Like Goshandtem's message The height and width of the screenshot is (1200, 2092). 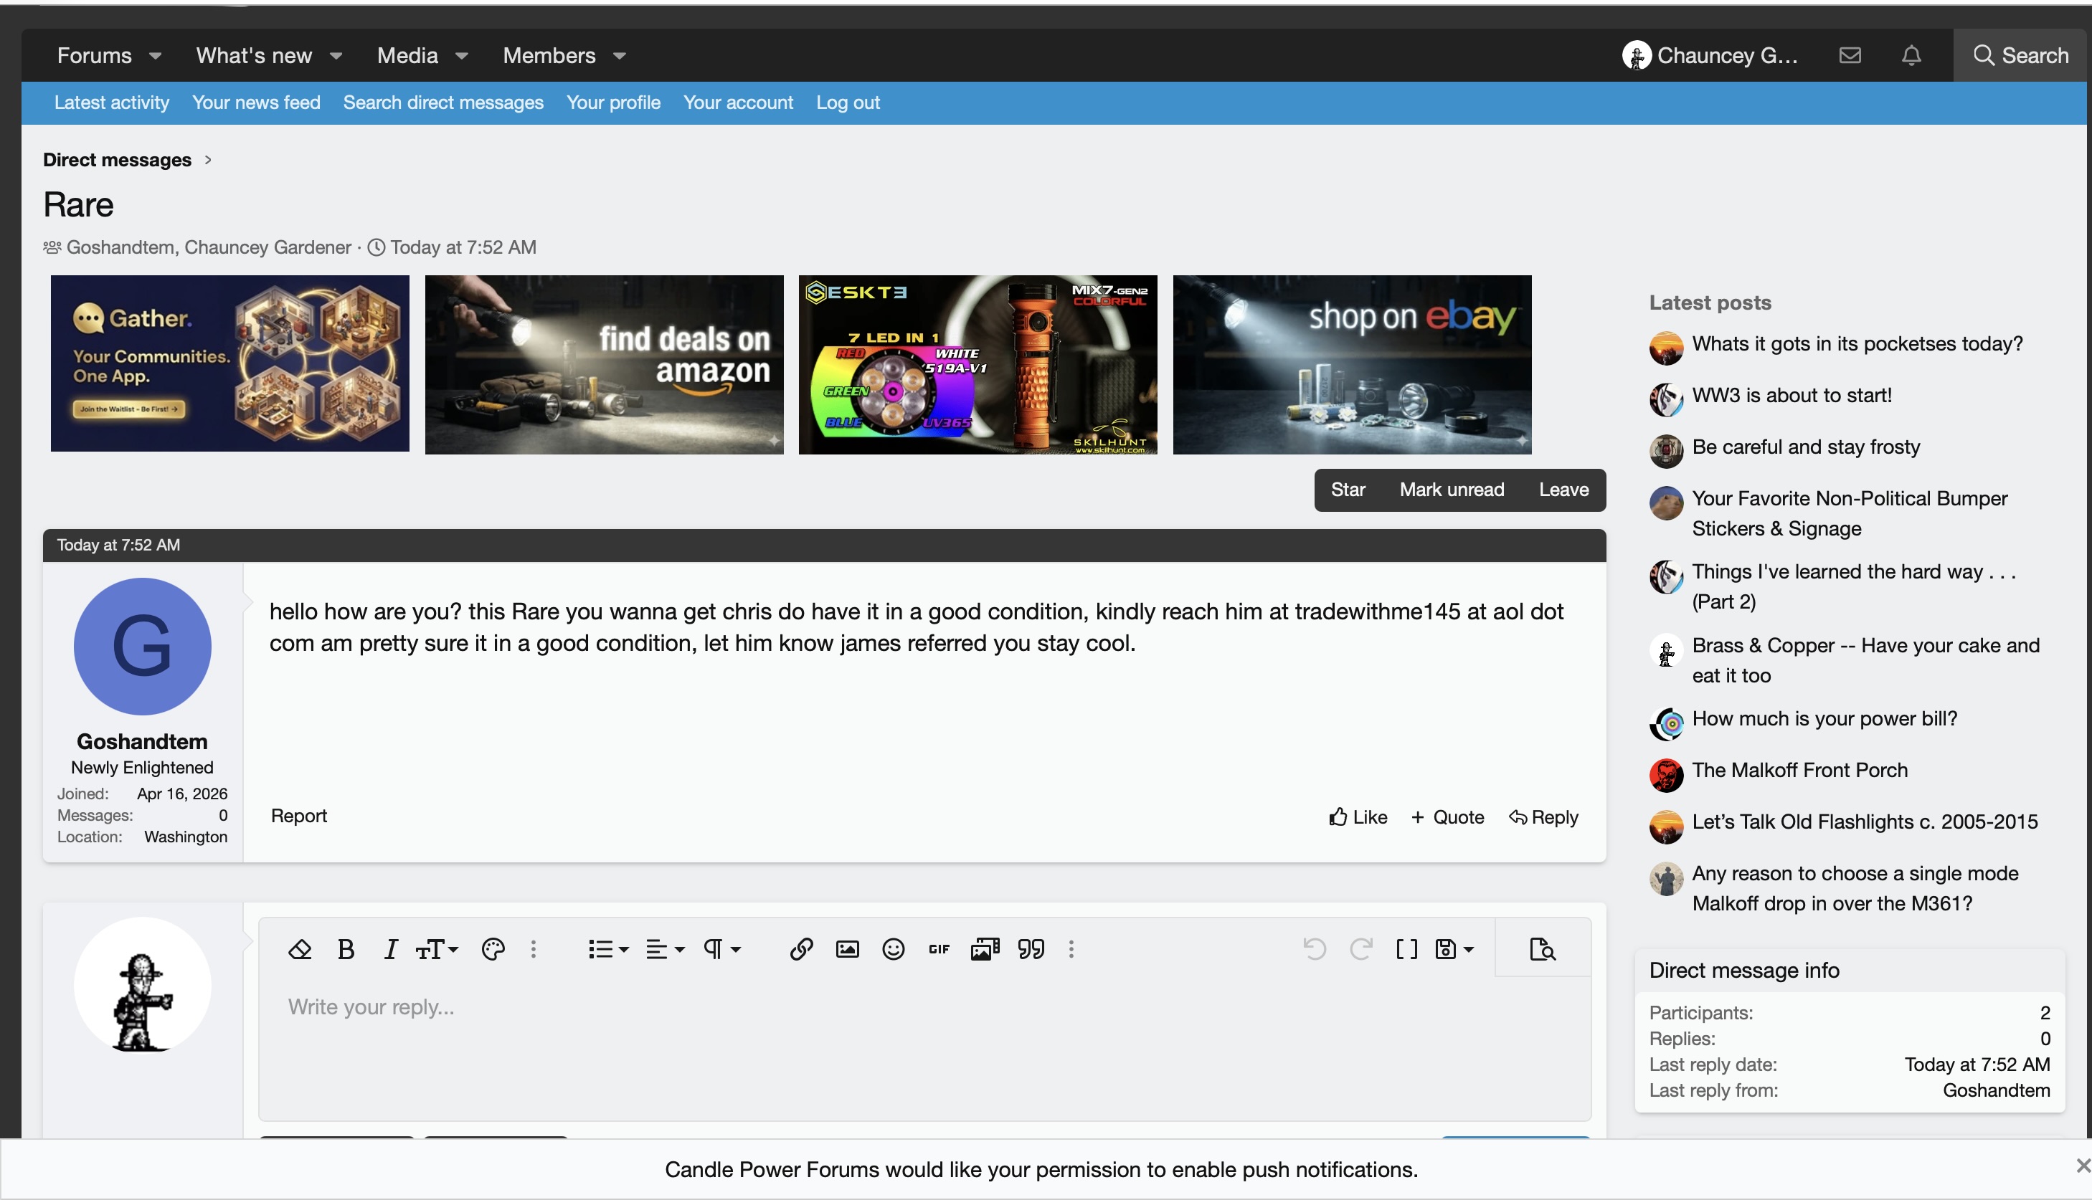coord(1358,816)
